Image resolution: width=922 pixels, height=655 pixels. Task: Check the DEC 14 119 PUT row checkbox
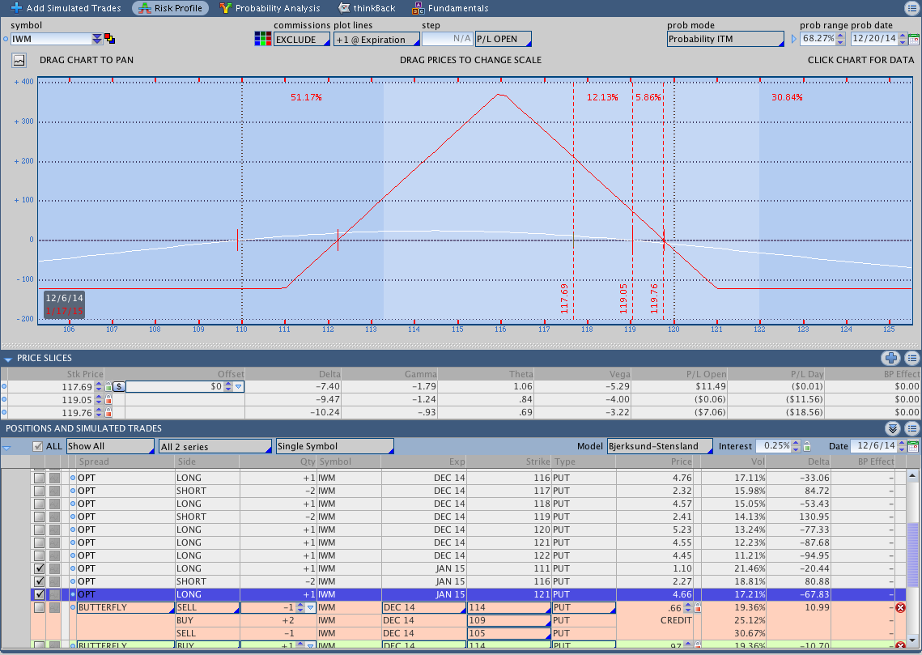click(39, 517)
